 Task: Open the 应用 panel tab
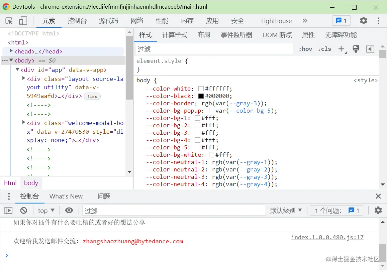click(212, 21)
